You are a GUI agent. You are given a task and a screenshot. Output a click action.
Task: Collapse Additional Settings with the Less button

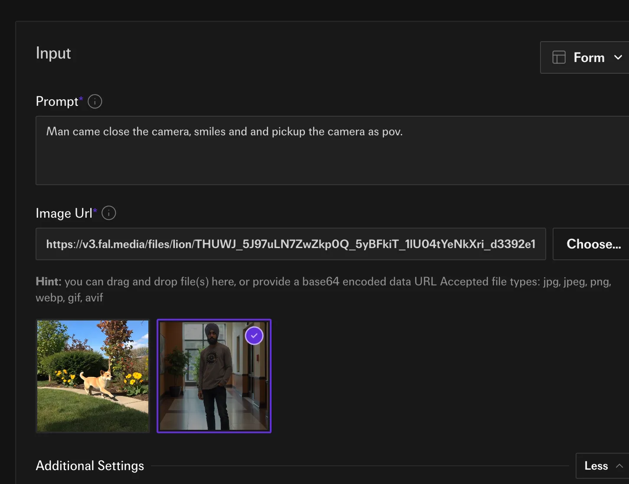(x=597, y=466)
